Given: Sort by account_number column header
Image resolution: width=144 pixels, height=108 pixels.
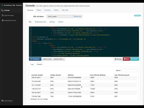Looking at the screenshot, I should (x=37, y=75).
